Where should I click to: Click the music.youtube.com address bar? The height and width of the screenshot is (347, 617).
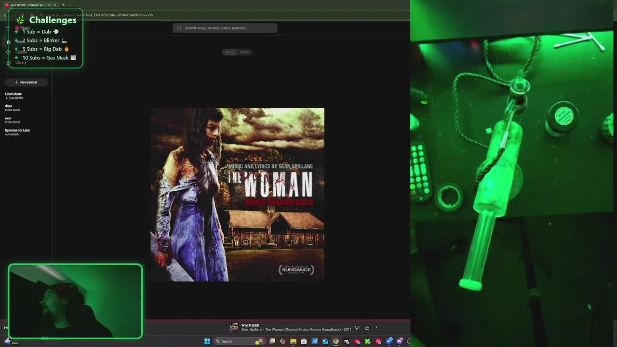[100, 15]
